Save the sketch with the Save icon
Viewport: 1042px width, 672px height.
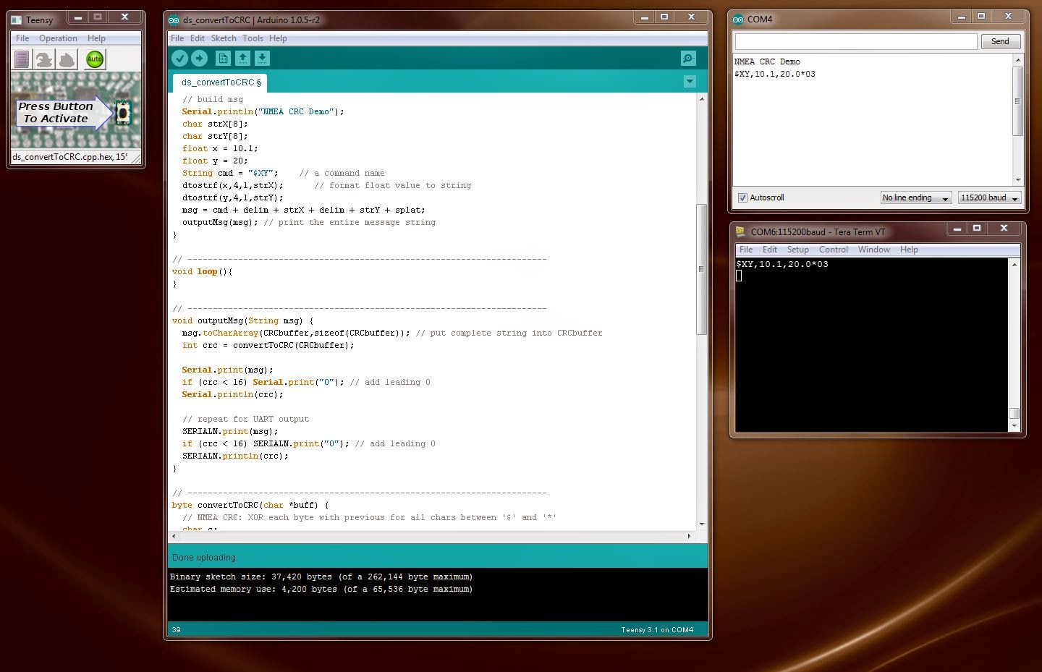pos(263,59)
